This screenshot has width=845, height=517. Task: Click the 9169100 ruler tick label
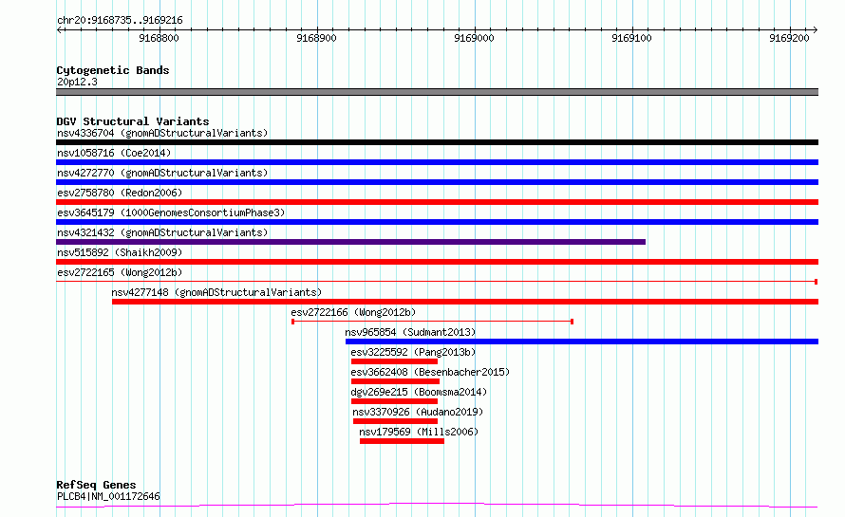tap(631, 38)
